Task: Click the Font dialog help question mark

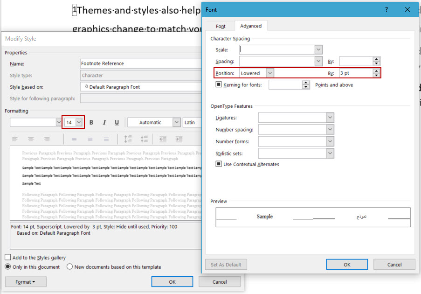Action: coord(386,10)
